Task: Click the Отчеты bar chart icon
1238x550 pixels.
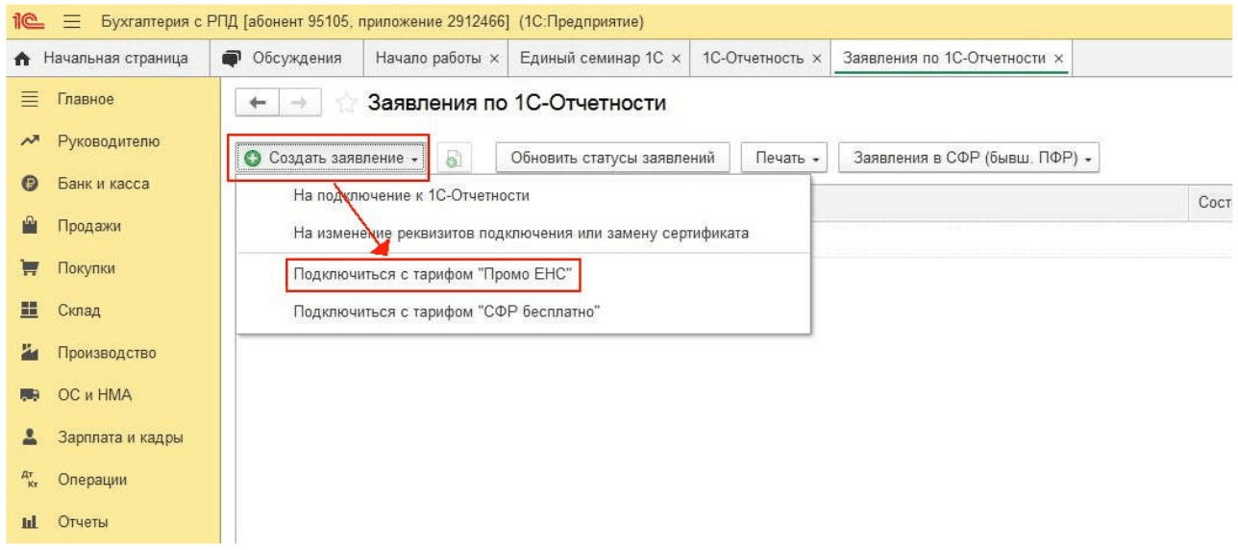Action: pyautogui.click(x=29, y=522)
